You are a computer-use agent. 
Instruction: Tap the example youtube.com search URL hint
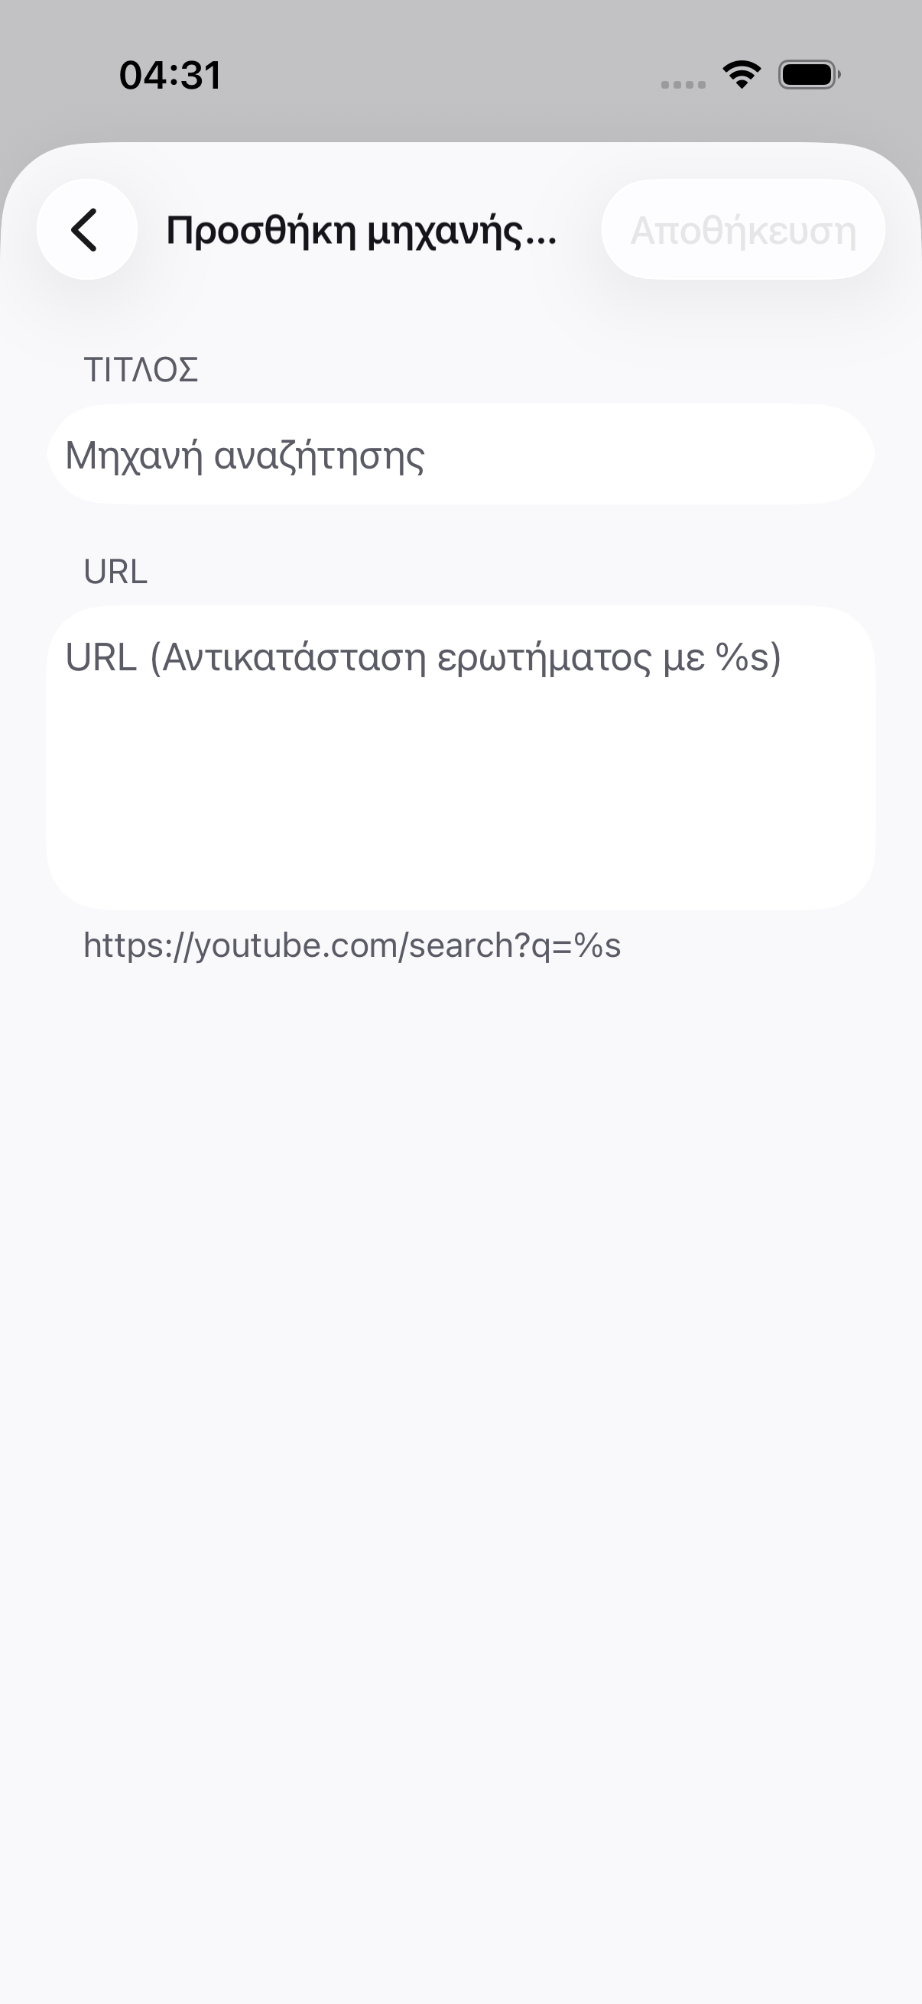[x=352, y=945]
